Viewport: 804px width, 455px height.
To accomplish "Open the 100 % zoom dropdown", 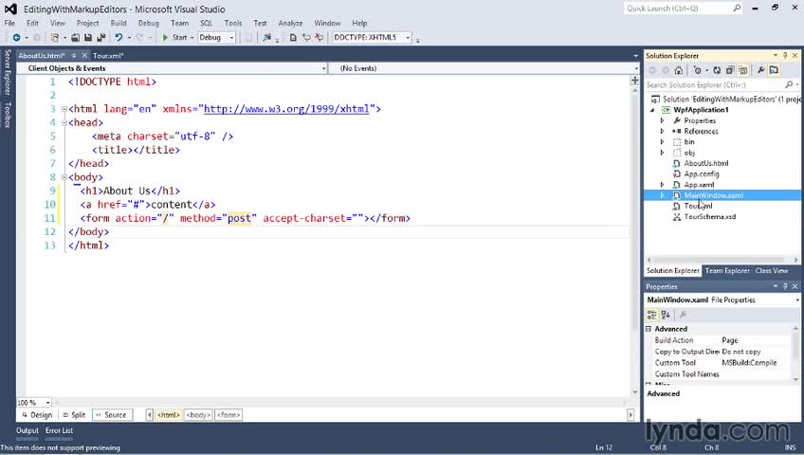I will [x=47, y=403].
